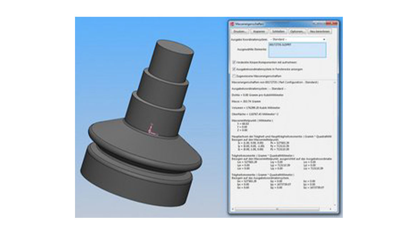Open the Optionen... dialog
Viewport: 418px width, 235px height.
pyautogui.click(x=297, y=31)
